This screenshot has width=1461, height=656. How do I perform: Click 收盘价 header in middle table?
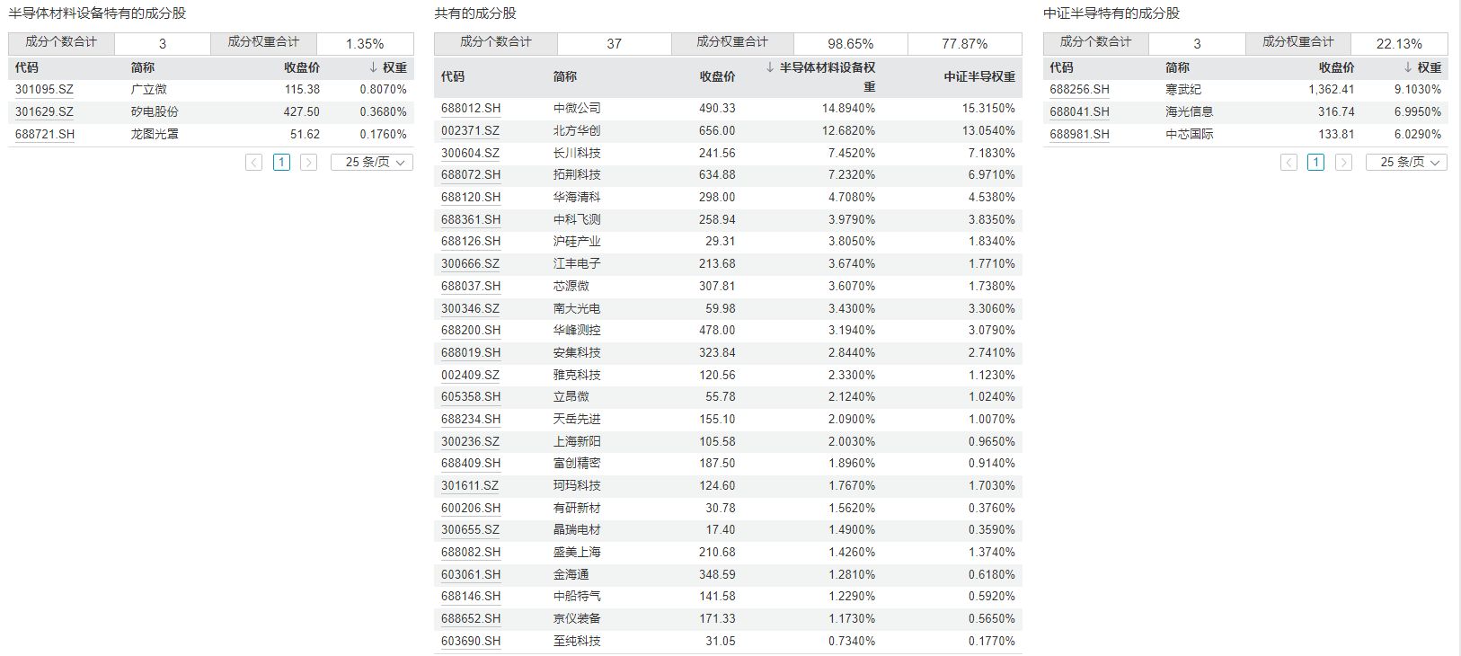click(717, 77)
